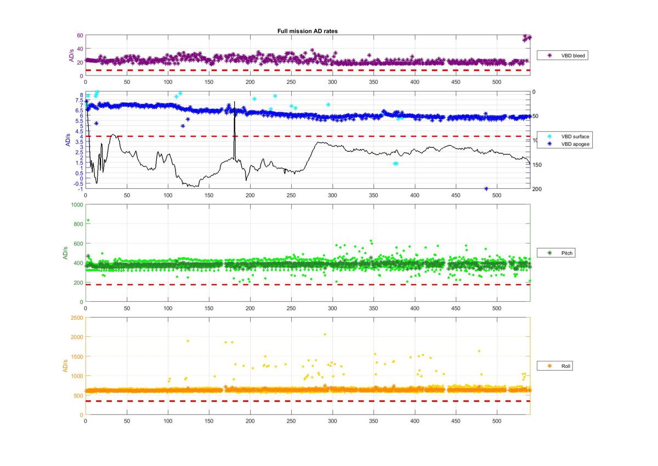Select the 'VBD bleed' legend label
The width and height of the screenshot is (658, 466).
[573, 55]
